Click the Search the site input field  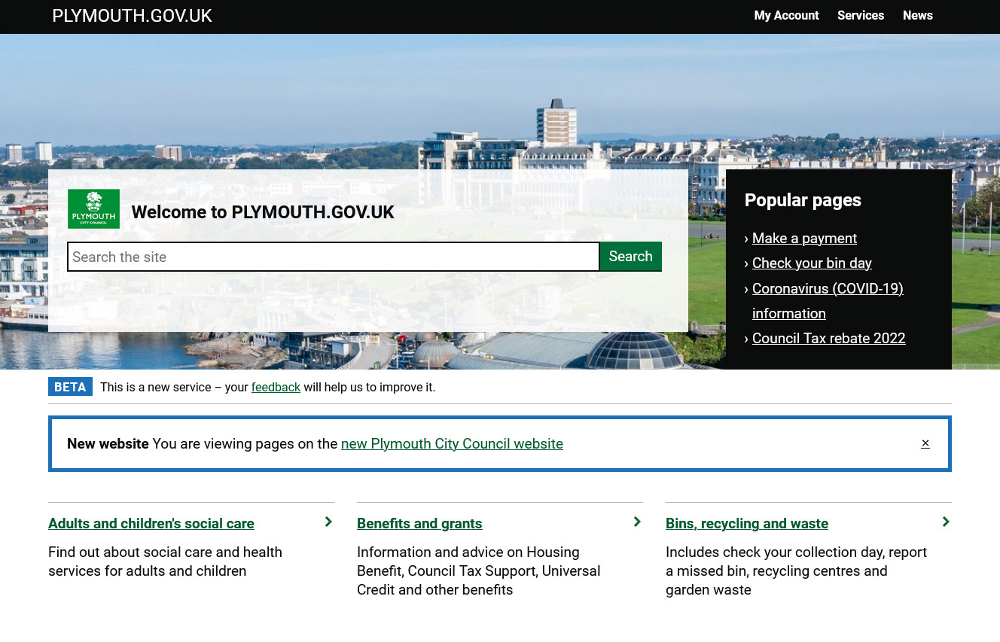point(334,257)
